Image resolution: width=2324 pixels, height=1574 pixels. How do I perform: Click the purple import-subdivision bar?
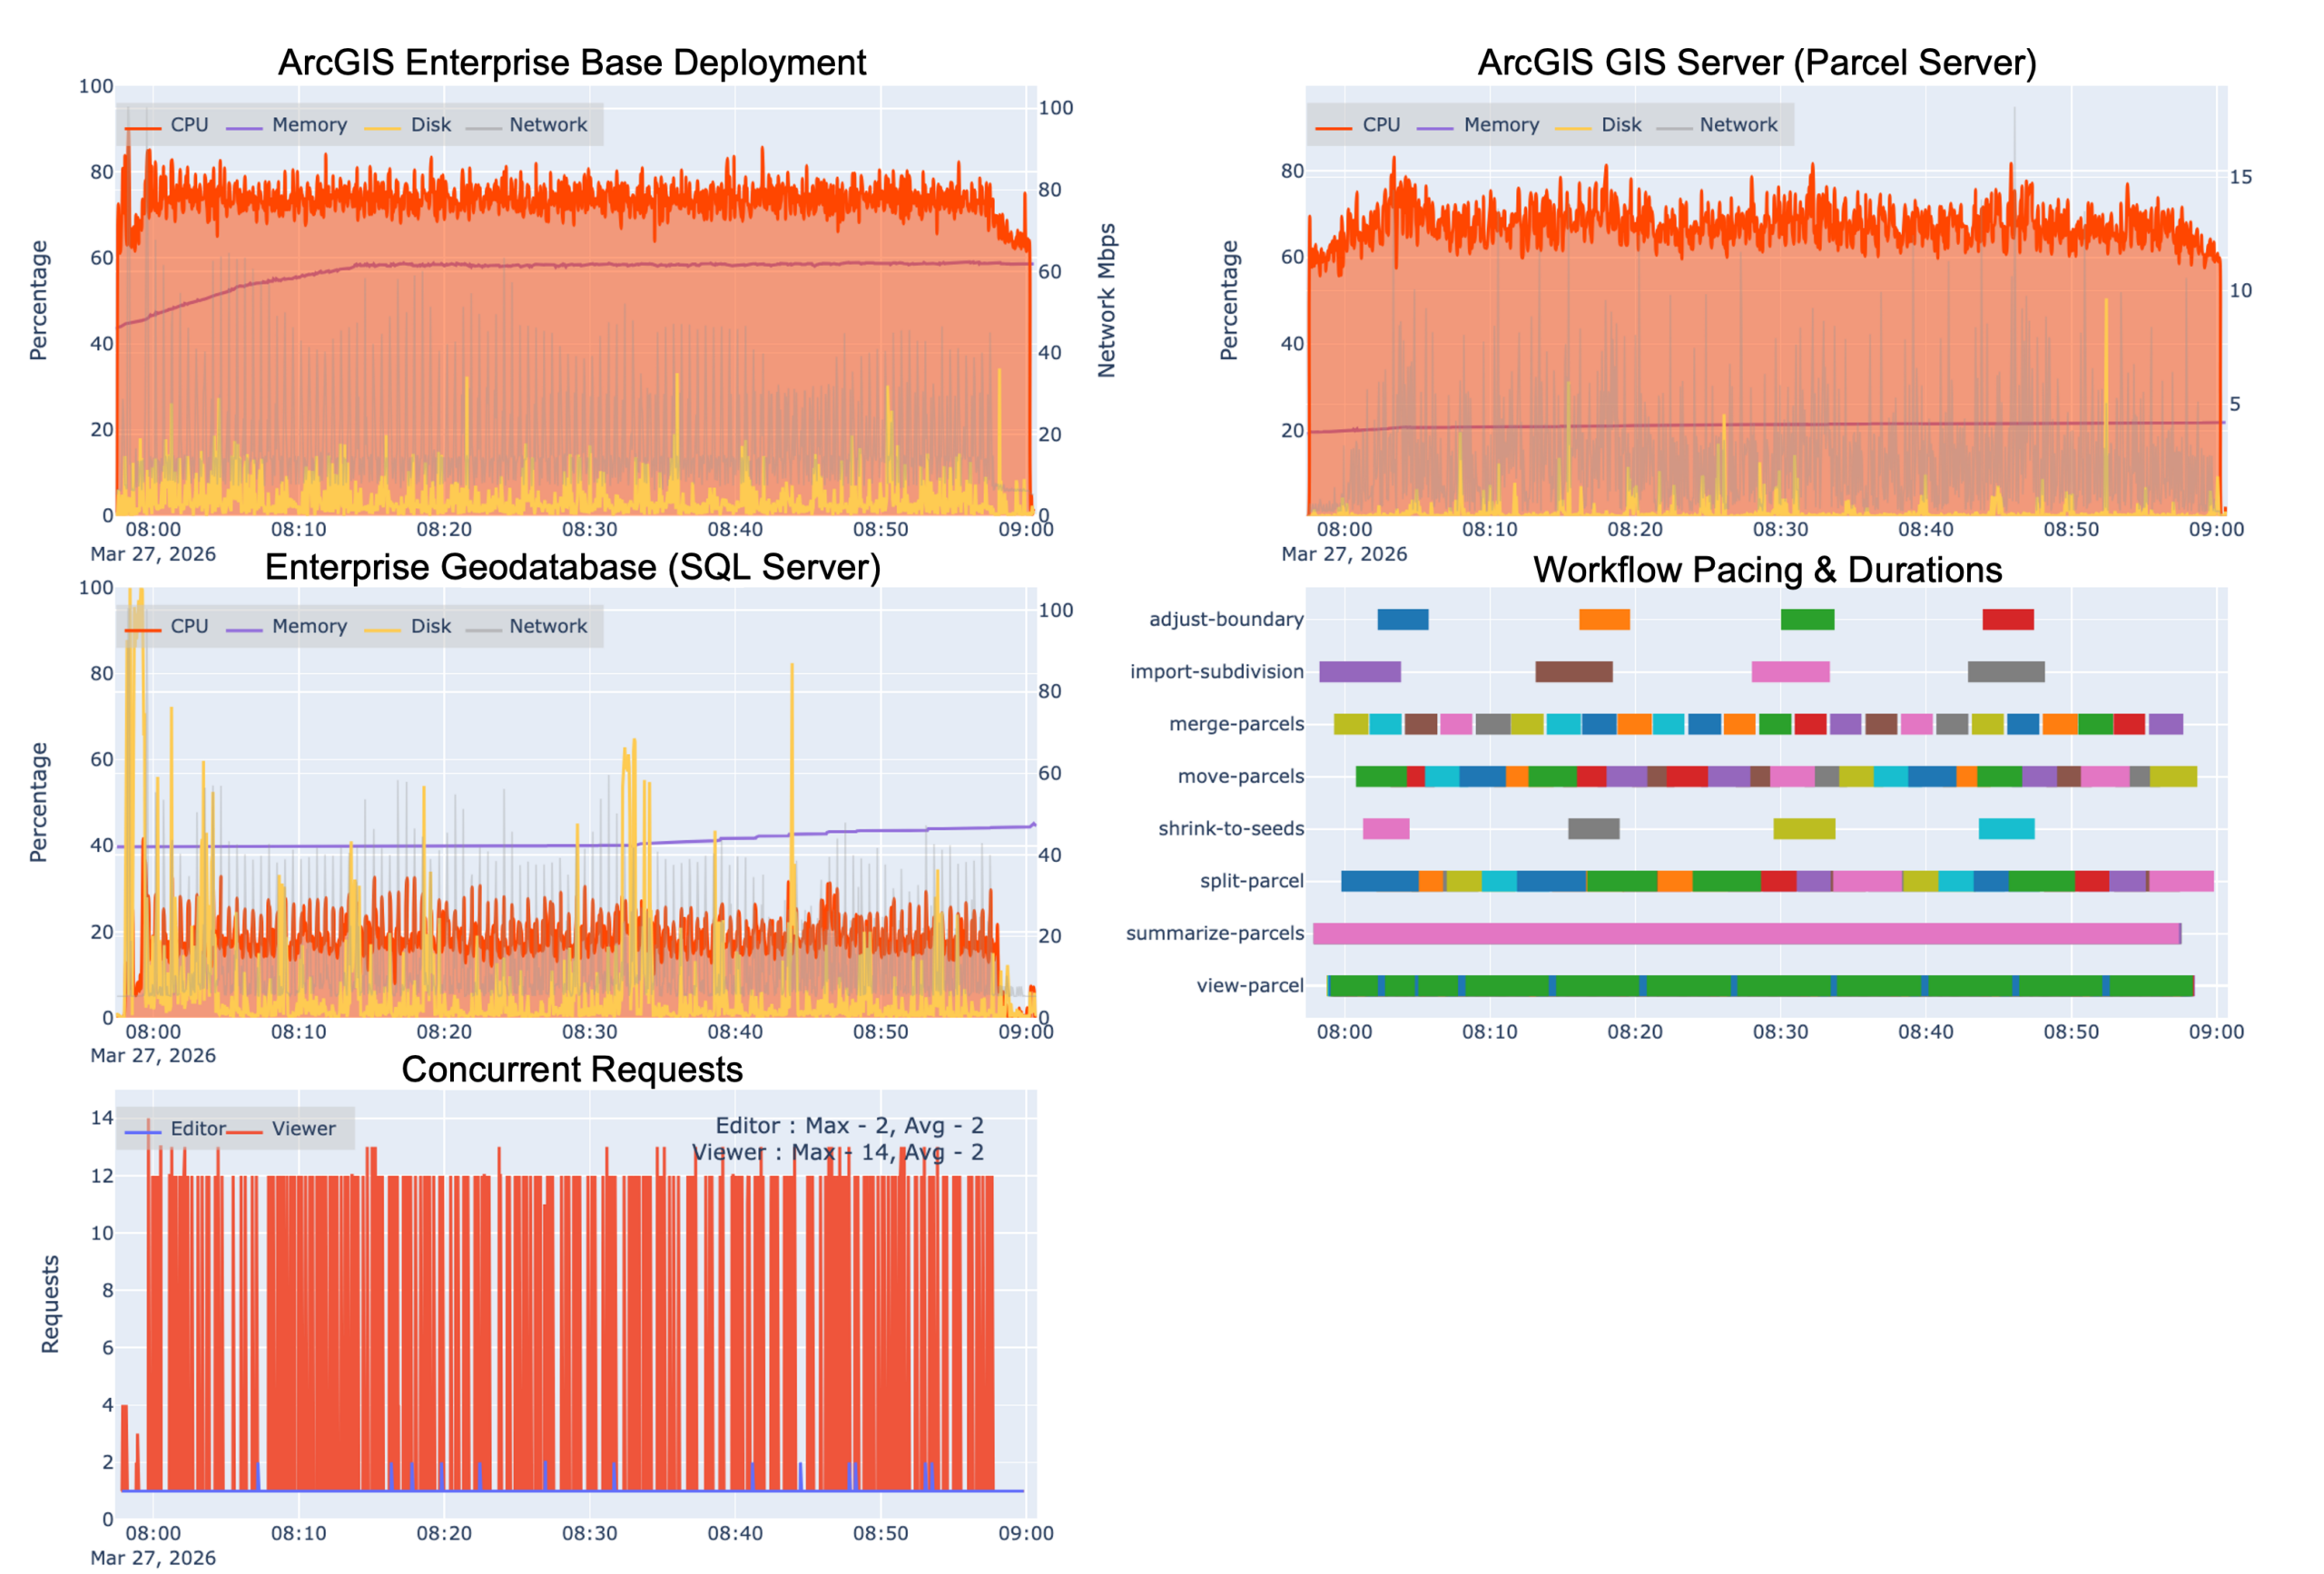(1359, 671)
